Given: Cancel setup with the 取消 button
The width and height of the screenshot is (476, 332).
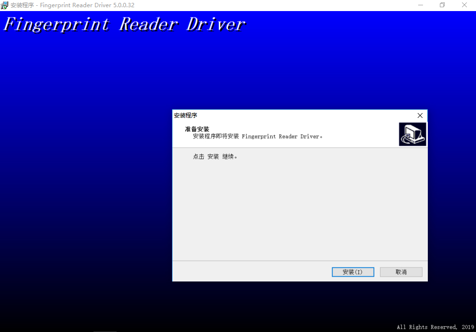Looking at the screenshot, I should pos(401,272).
